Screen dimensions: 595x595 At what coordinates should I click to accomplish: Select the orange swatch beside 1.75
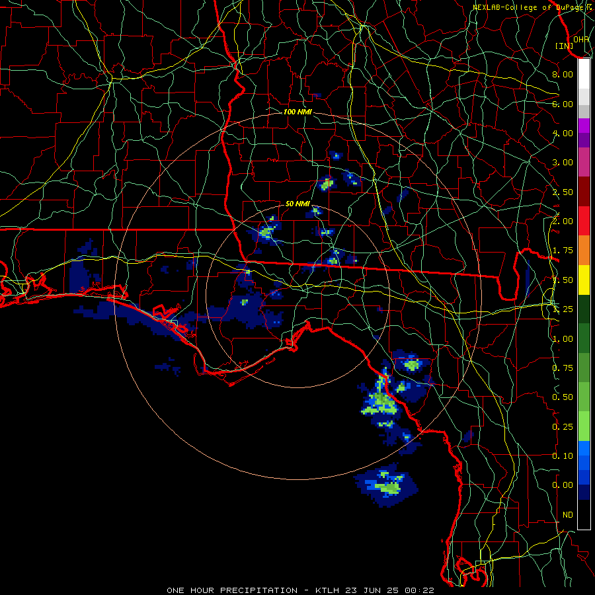[584, 251]
